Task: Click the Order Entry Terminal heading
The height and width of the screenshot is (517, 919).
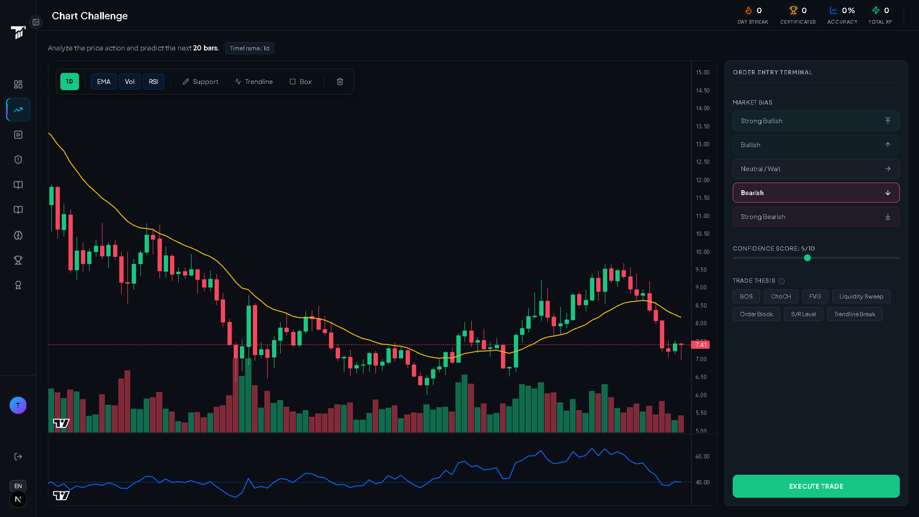Action: tap(772, 72)
